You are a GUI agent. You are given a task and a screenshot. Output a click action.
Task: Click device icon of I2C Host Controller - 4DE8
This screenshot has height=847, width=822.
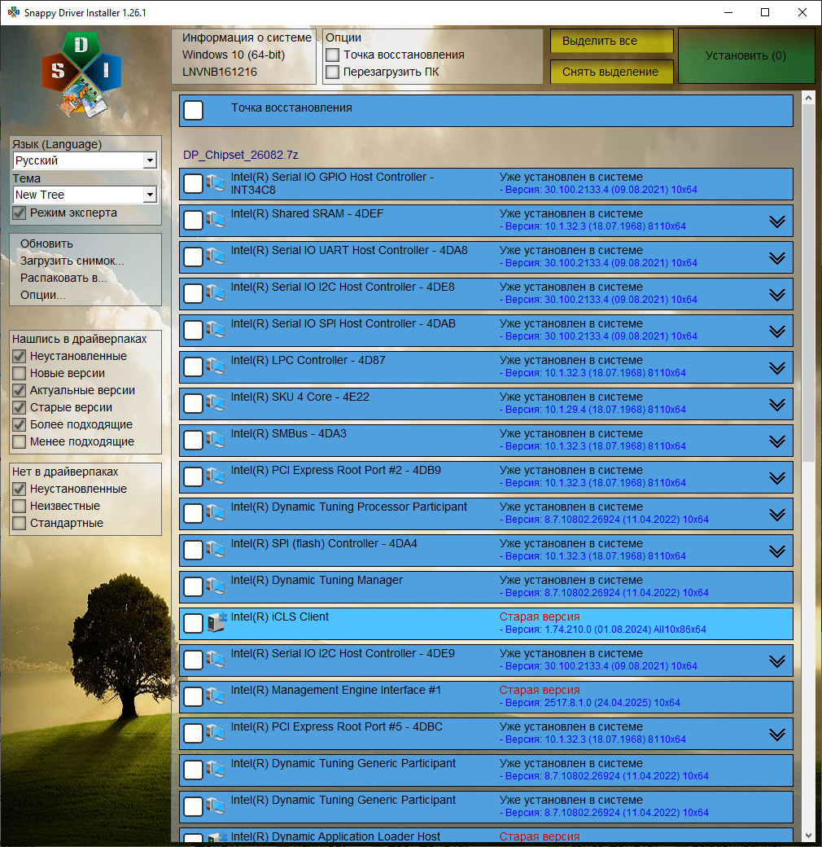coord(216,293)
